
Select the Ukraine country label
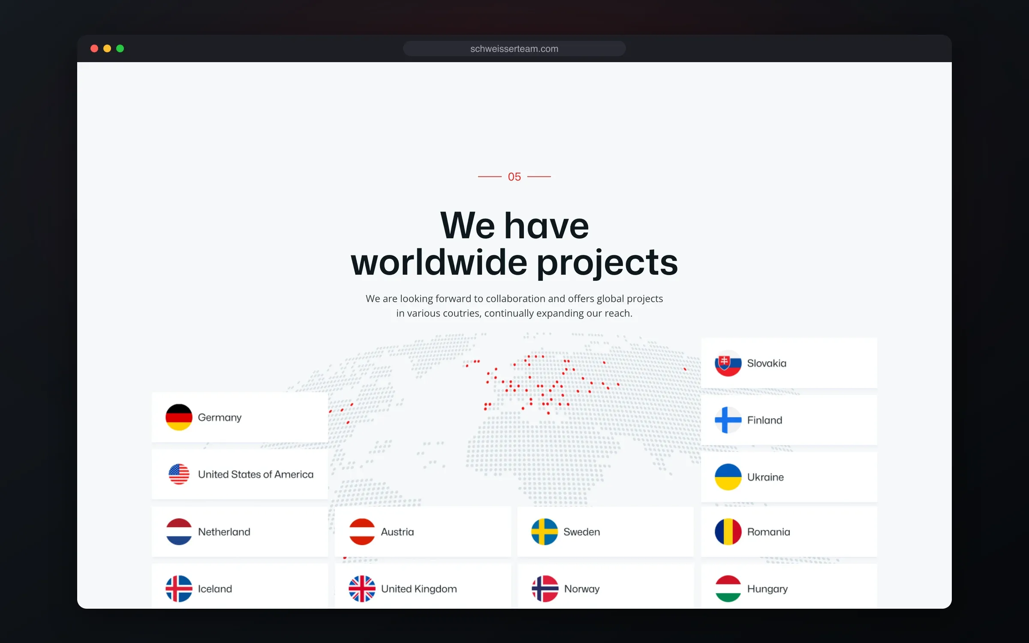(765, 477)
